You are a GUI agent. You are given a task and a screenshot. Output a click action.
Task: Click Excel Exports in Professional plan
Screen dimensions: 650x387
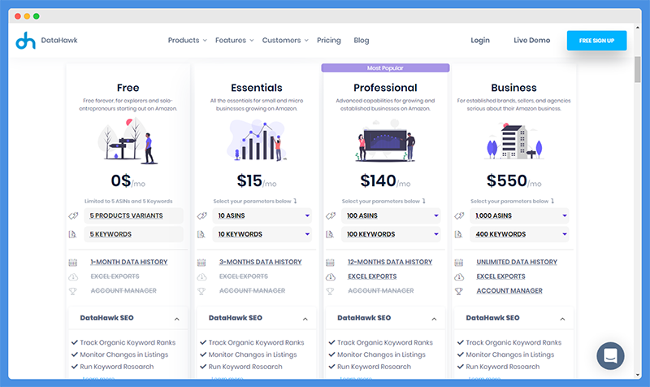[x=372, y=276]
